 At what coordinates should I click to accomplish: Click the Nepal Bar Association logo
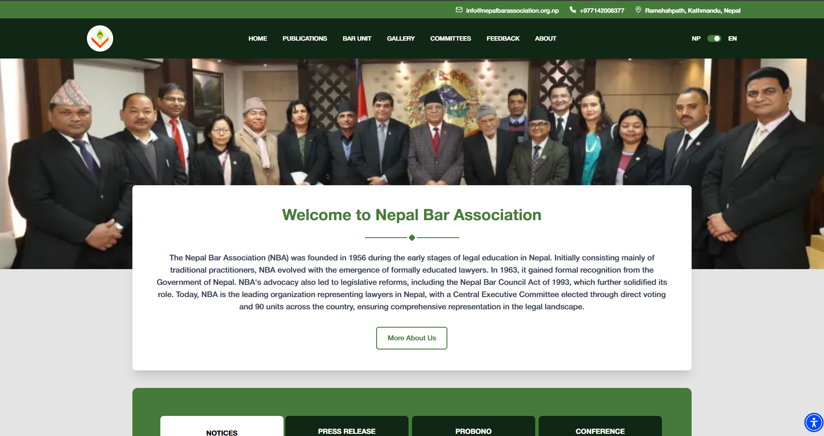(100, 38)
